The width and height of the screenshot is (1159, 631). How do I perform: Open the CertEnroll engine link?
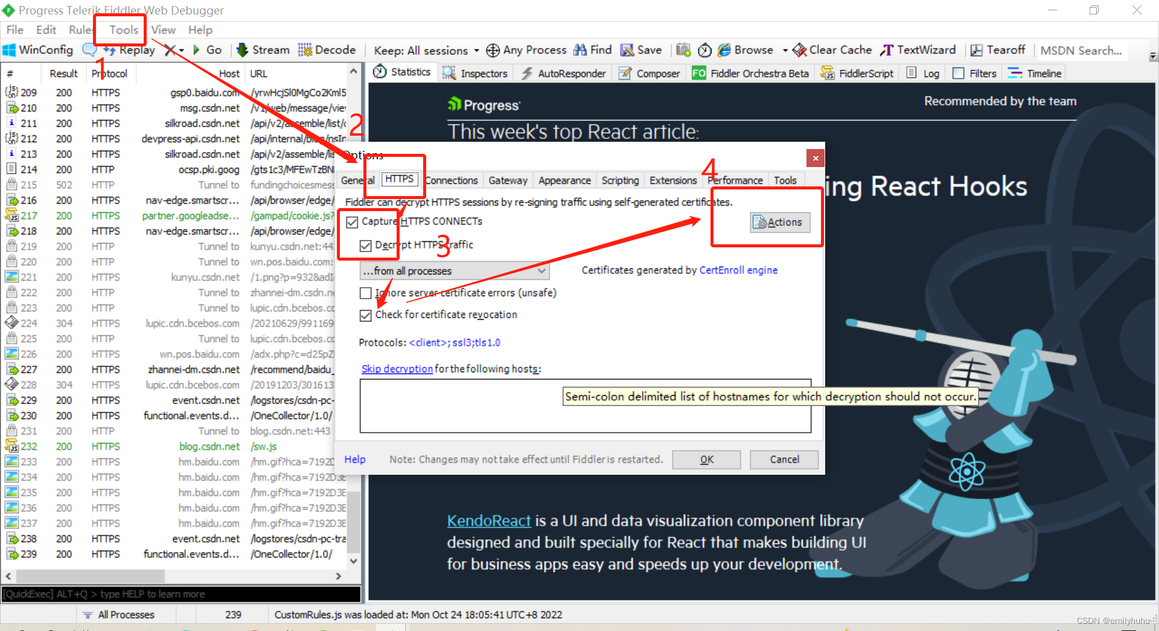738,270
